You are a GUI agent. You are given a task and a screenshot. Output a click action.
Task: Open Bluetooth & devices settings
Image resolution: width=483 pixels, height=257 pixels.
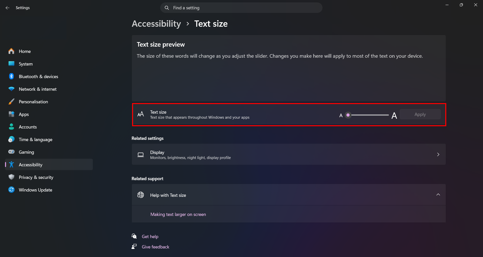pos(49,76)
